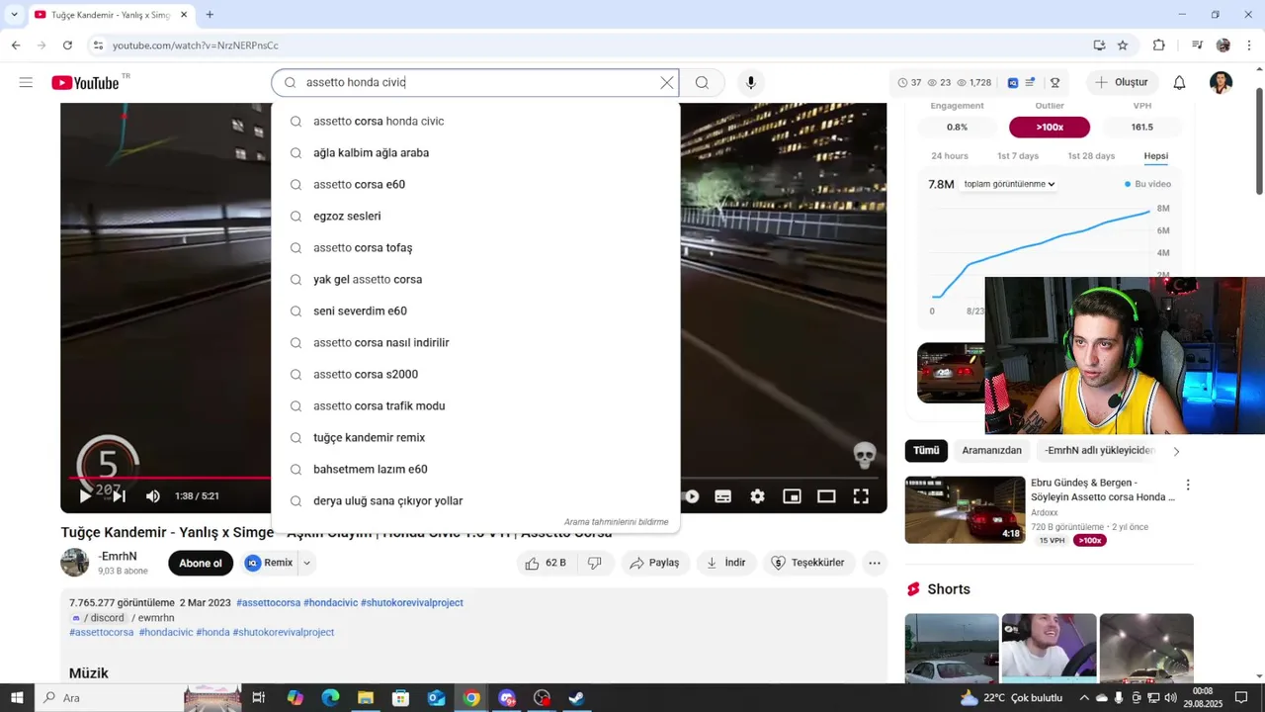The width and height of the screenshot is (1265, 712).
Task: Select the 1st 28 days stats tab
Action: tap(1091, 156)
